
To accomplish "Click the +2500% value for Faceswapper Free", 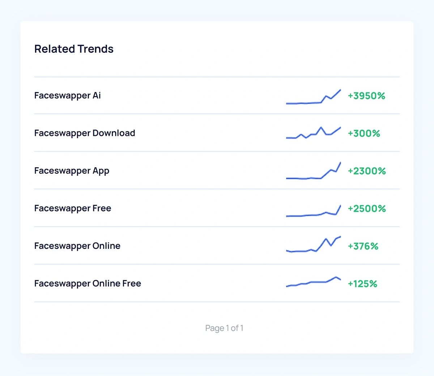I will pyautogui.click(x=367, y=208).
